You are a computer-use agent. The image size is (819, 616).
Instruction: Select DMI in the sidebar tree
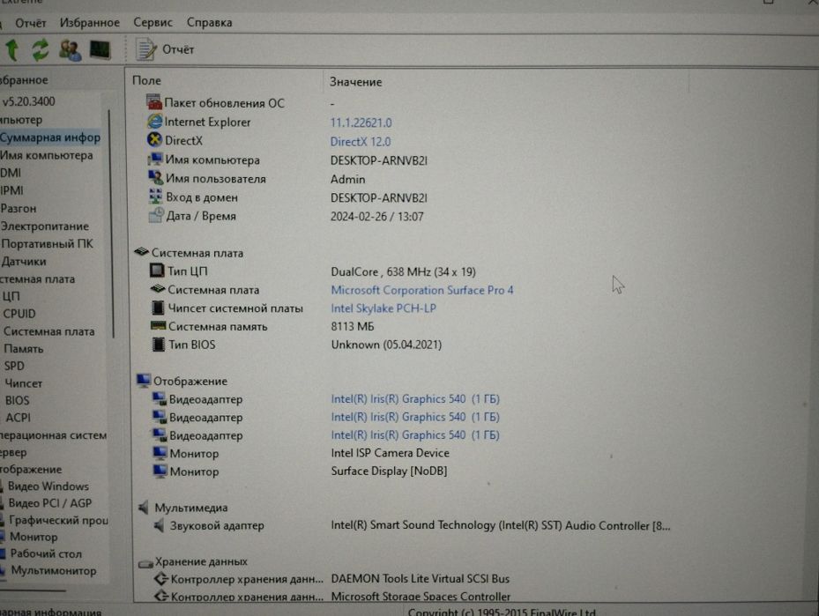(x=11, y=173)
